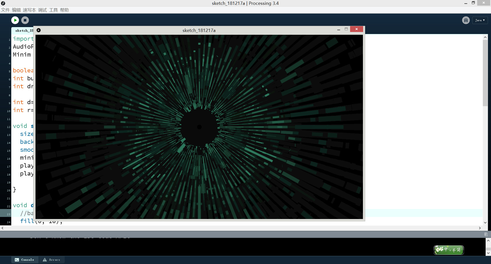
Task: Click the 'boolea' keyword on line 5
Action: (x=23, y=70)
